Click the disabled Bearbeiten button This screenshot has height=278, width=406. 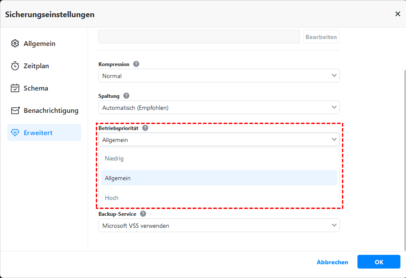coord(321,37)
